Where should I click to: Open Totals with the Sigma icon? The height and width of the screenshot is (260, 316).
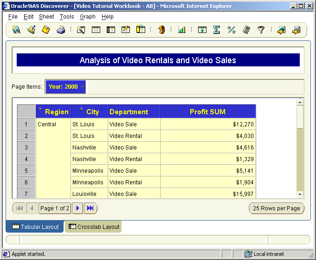coord(216,30)
